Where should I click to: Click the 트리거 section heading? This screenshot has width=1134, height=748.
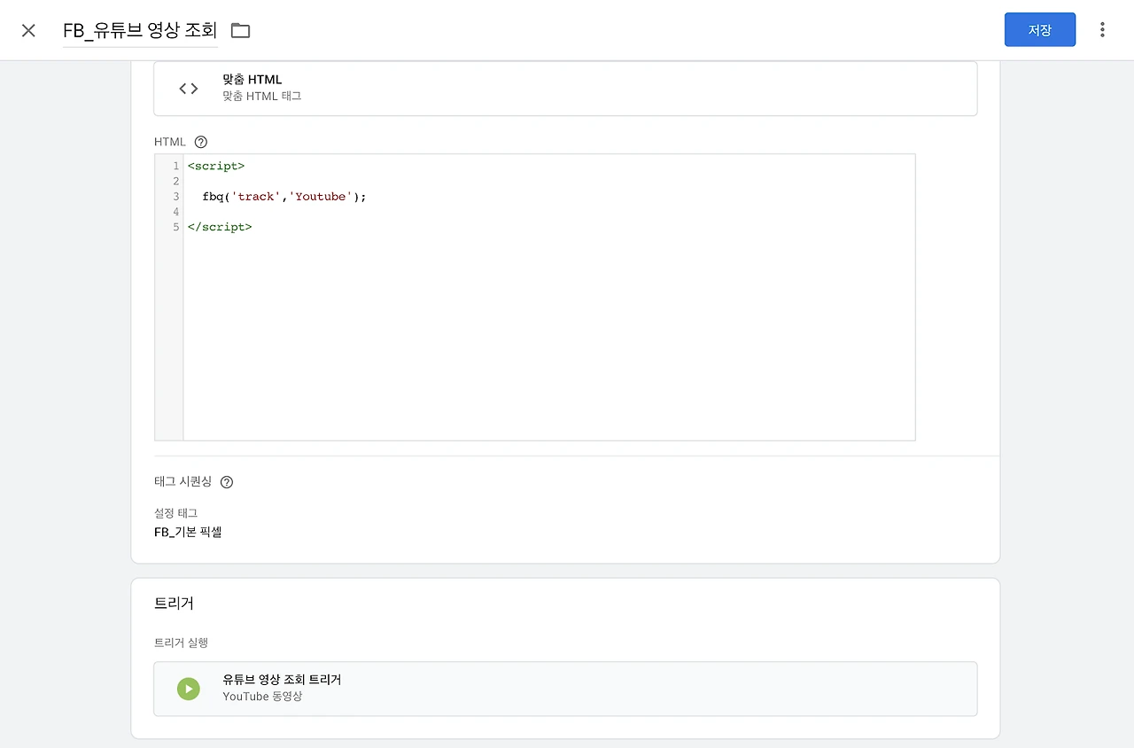174,604
